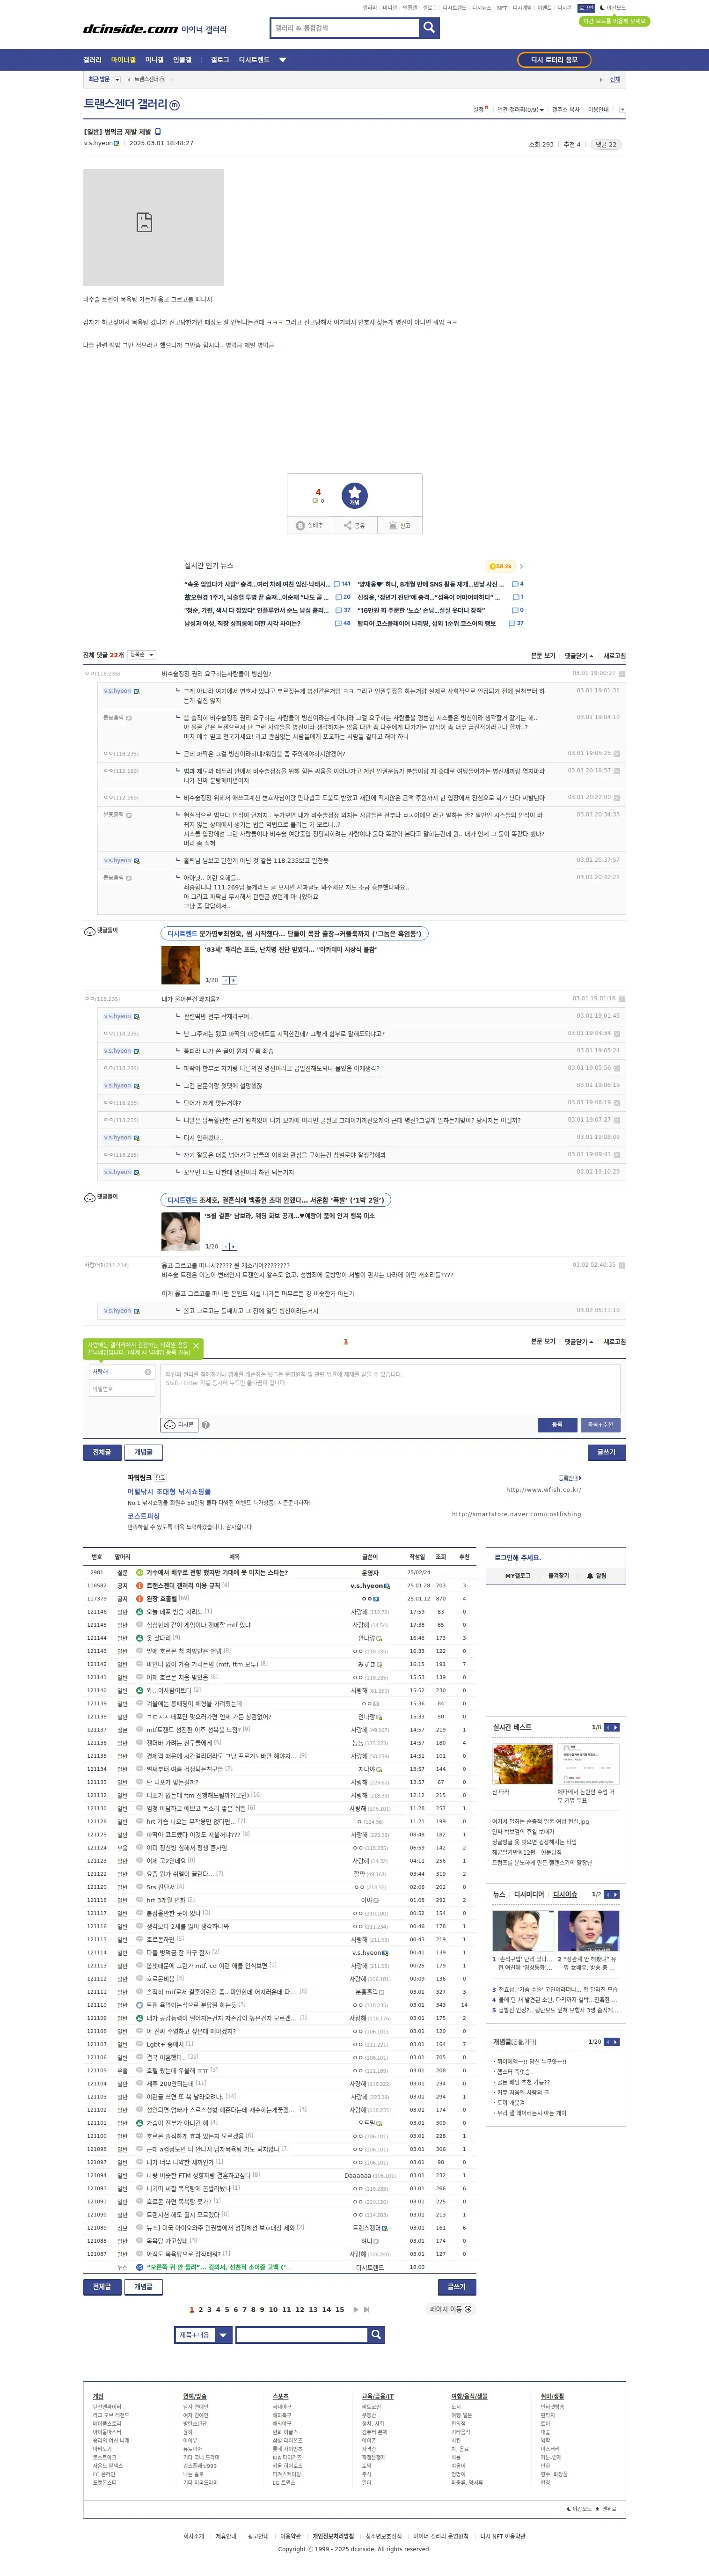709x2576 pixels.
Task: Switch to the 디시미디어 tab
Action: coord(529,1894)
